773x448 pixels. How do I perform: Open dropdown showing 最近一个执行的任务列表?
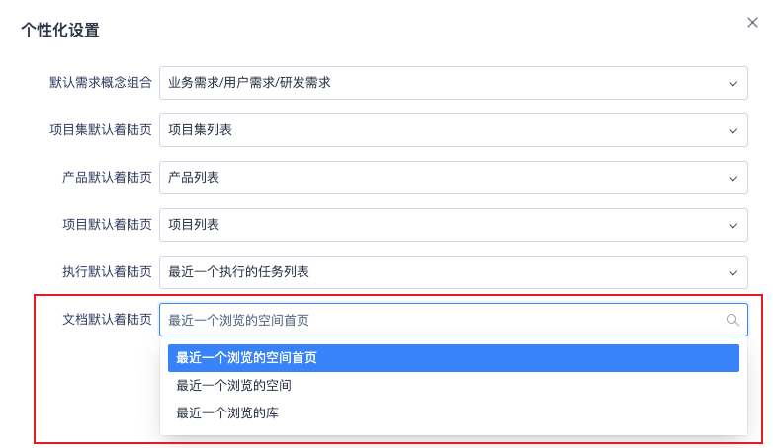[x=445, y=272]
